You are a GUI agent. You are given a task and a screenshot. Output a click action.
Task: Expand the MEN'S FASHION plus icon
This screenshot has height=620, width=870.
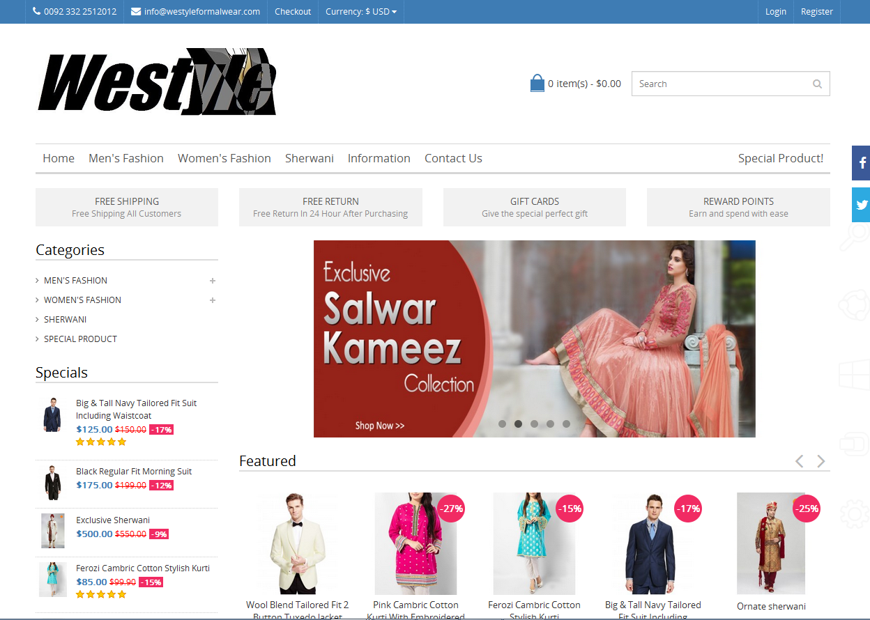click(213, 281)
